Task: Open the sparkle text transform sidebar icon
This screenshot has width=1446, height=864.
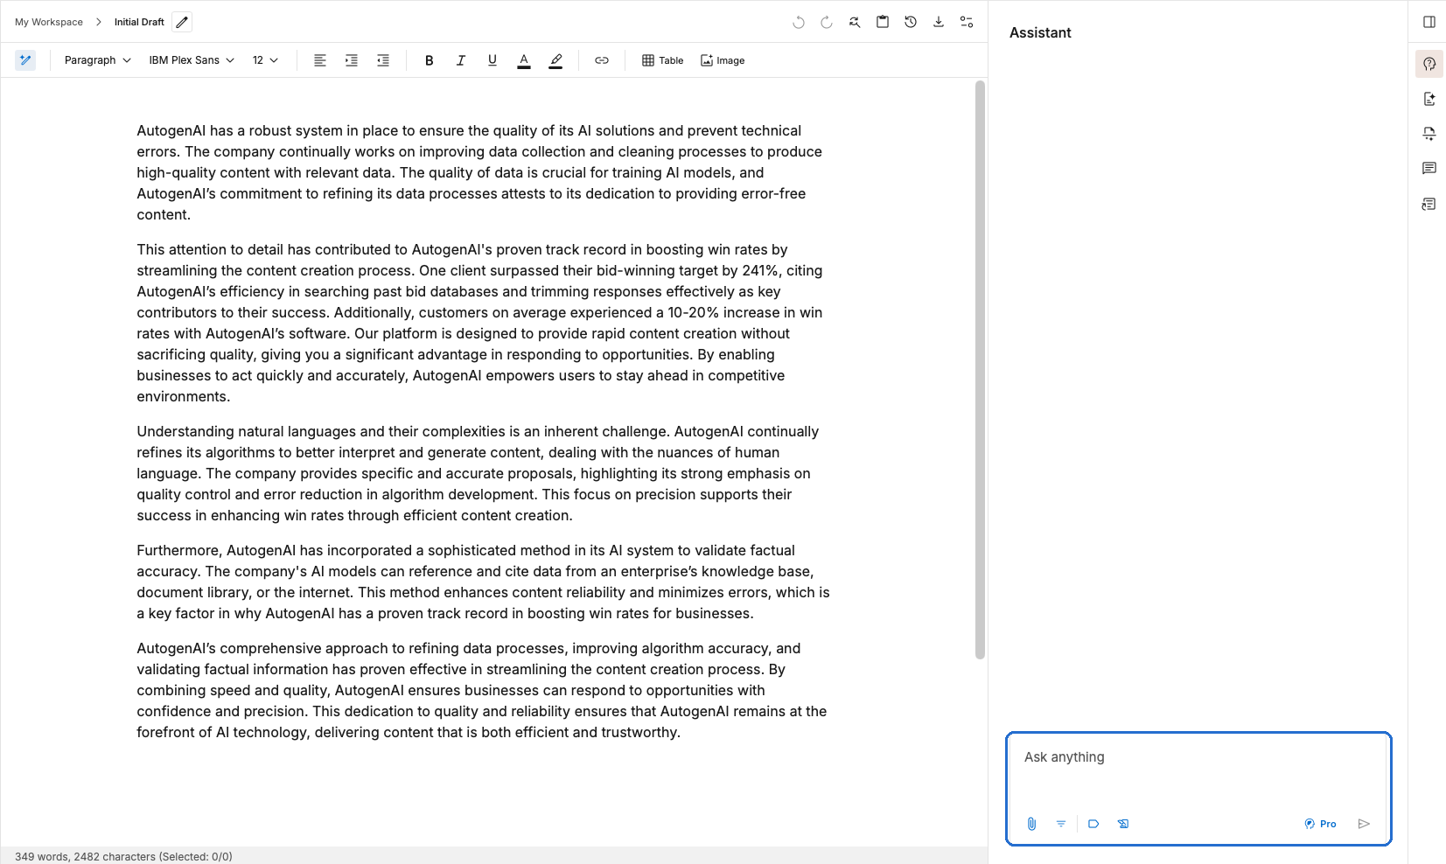Action: tap(1429, 134)
